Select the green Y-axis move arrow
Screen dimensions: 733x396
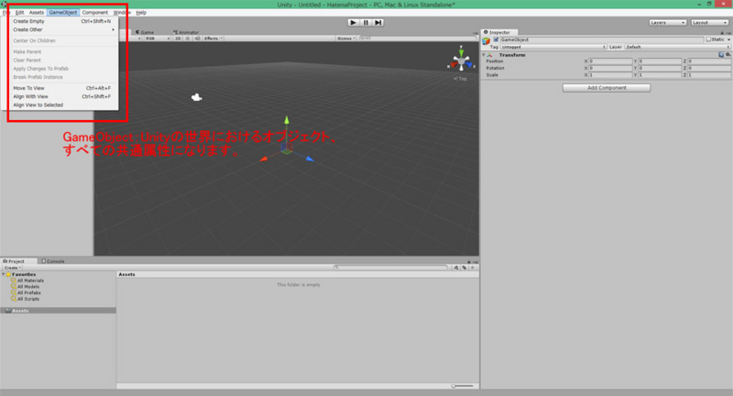pos(287,121)
